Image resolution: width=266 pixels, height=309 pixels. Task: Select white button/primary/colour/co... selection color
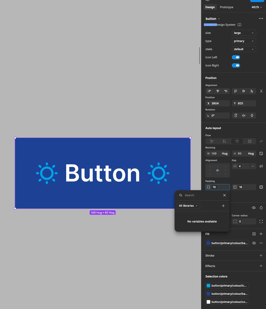[227, 302]
